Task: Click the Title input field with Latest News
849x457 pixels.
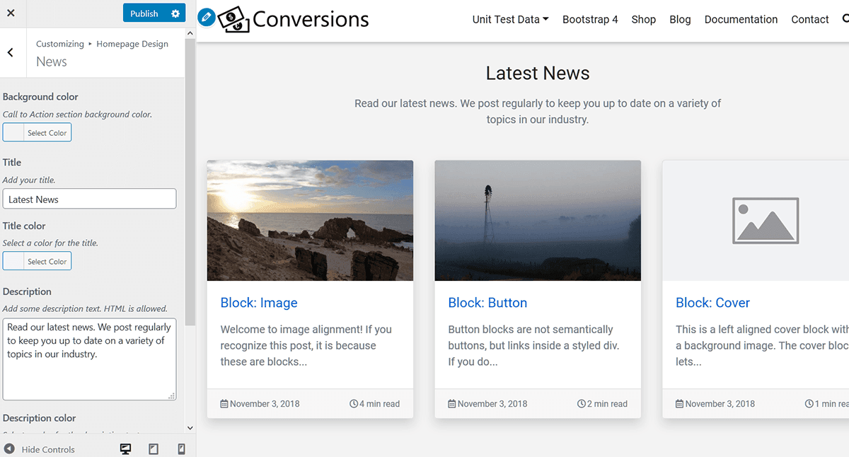Action: 89,199
